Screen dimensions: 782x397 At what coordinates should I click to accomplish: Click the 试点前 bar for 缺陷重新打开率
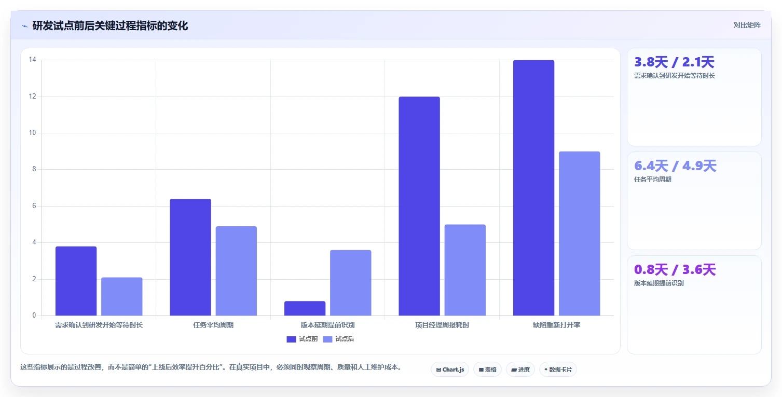533,188
